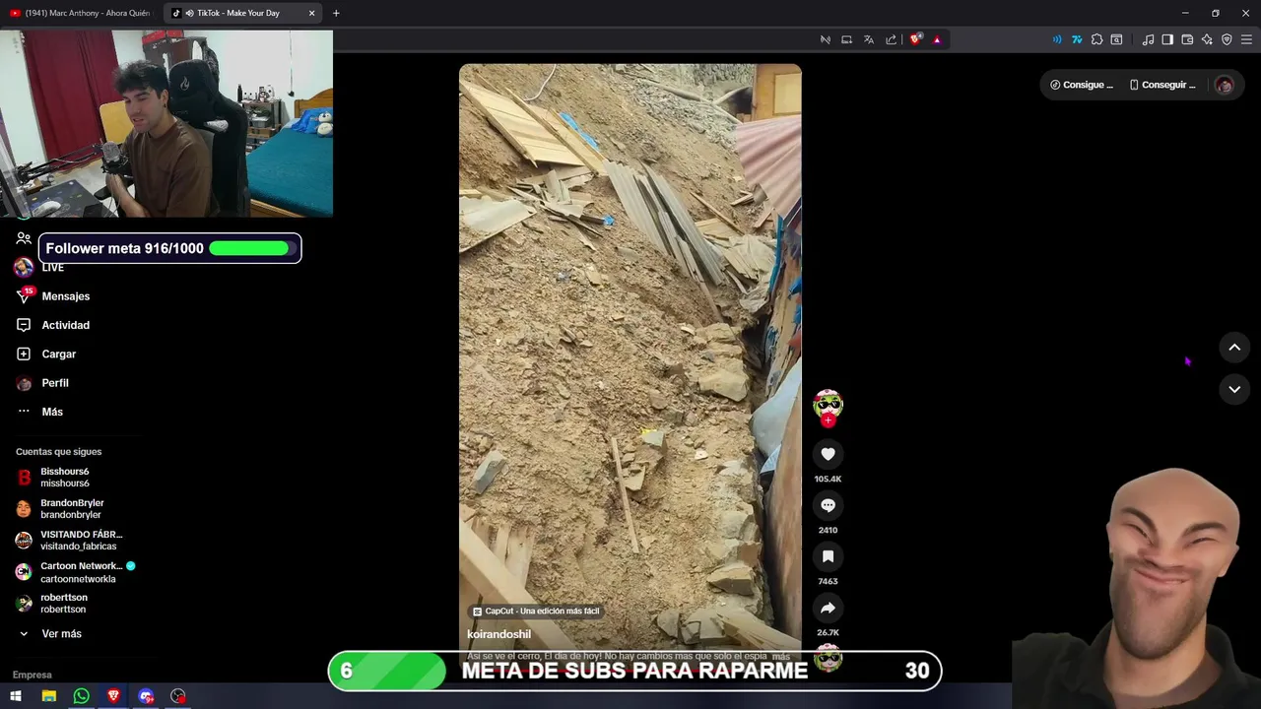Go to the previous video with up chevron

tap(1234, 348)
